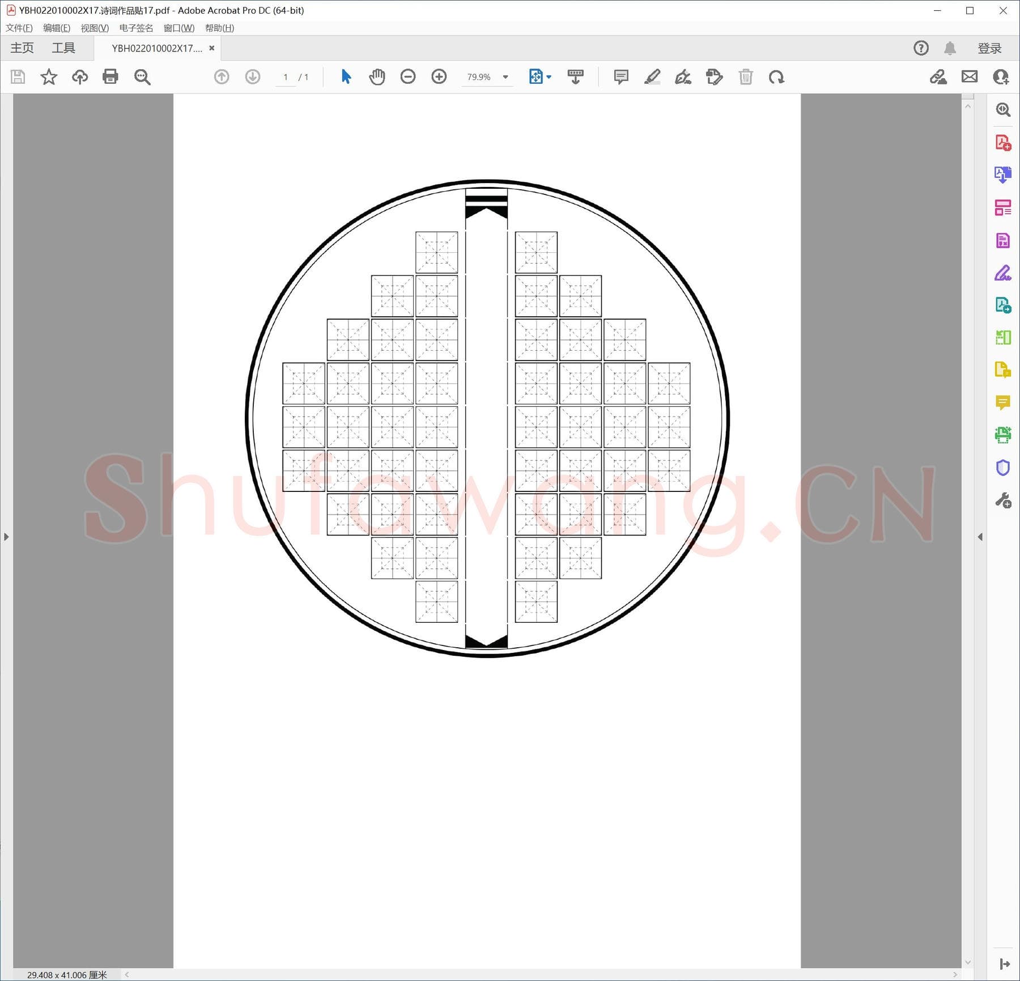The image size is (1020, 981).
Task: Click the 79.9% zoom value field
Action: (x=479, y=77)
